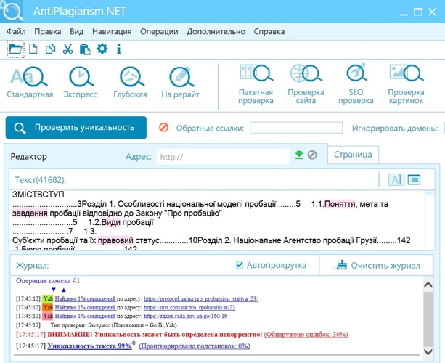Click Очистить журнал button

click(x=377, y=266)
